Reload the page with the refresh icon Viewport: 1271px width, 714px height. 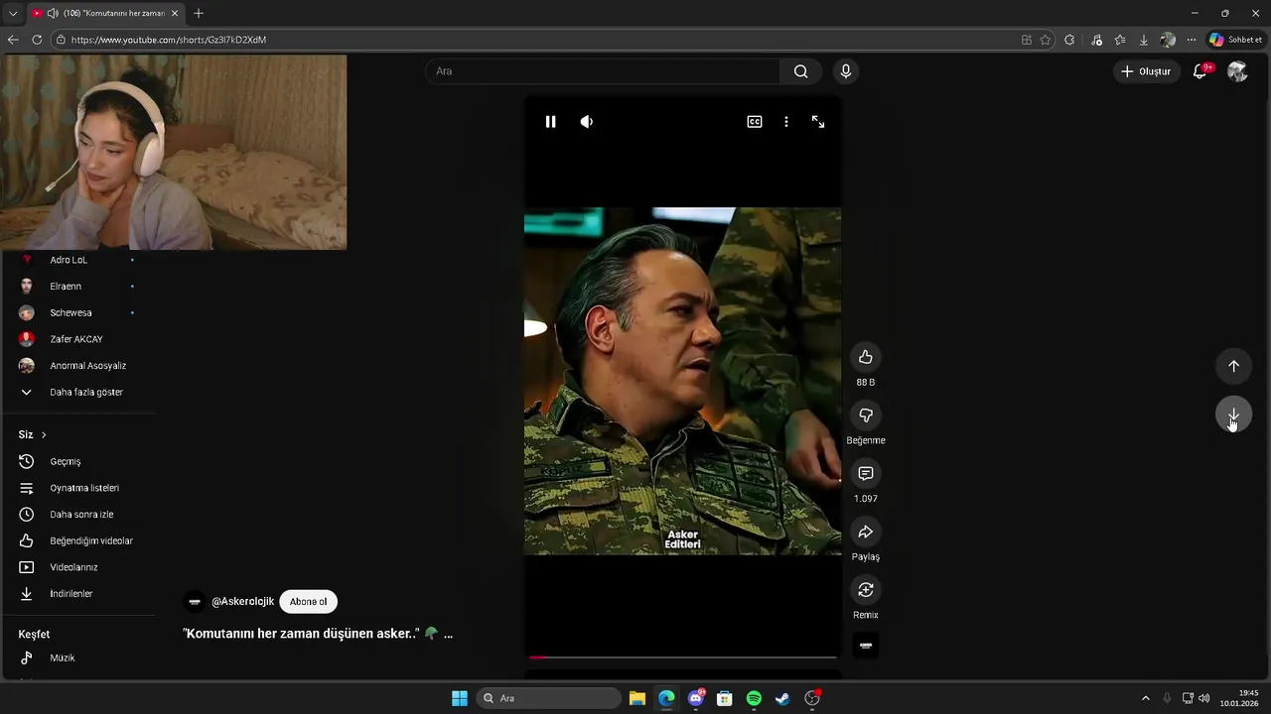click(x=38, y=40)
